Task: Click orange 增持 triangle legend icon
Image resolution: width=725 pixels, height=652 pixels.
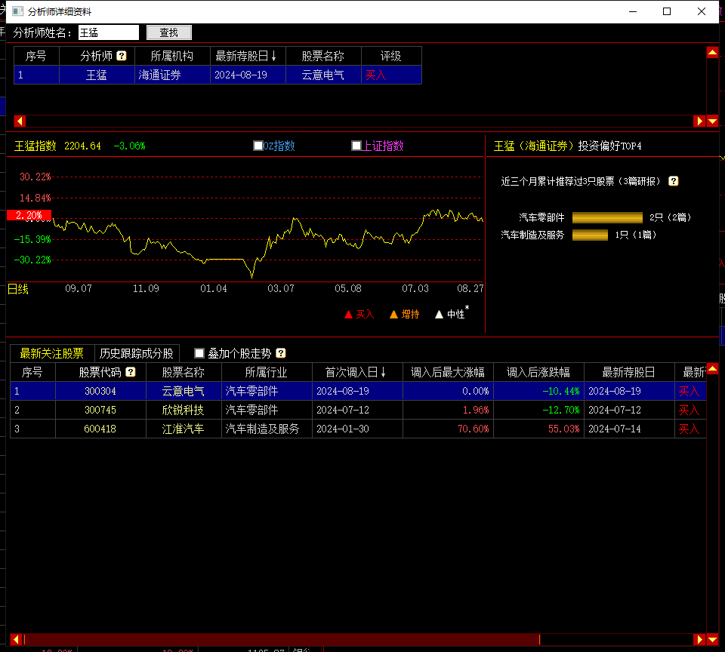Action: coord(393,315)
